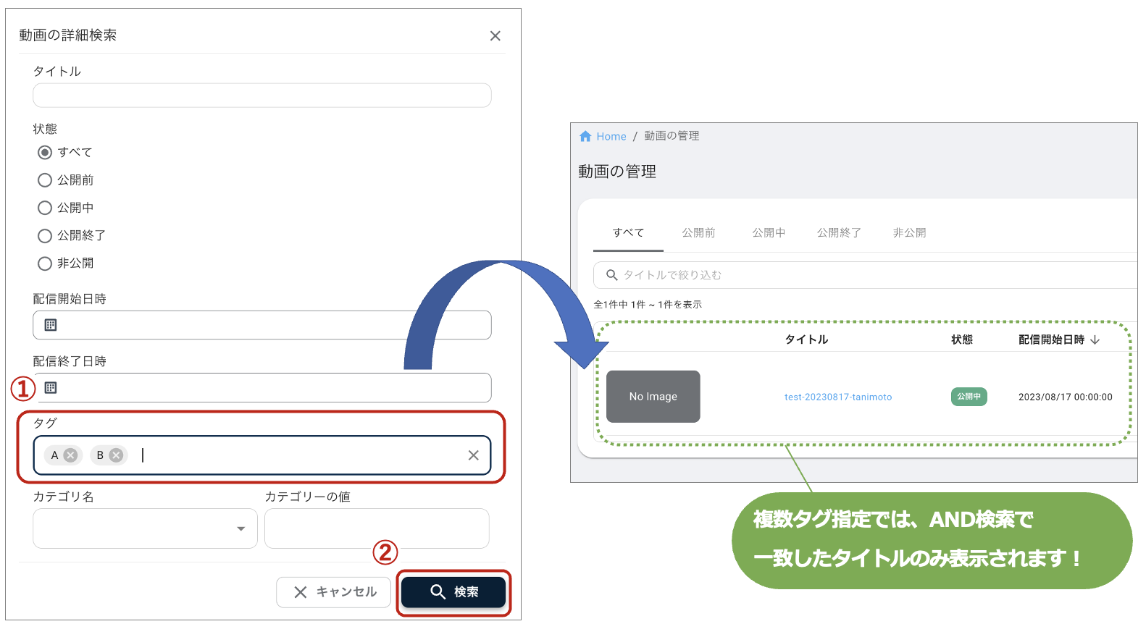Clear all tags with the x icon
Screen dimensions: 1146x637
tap(473, 455)
